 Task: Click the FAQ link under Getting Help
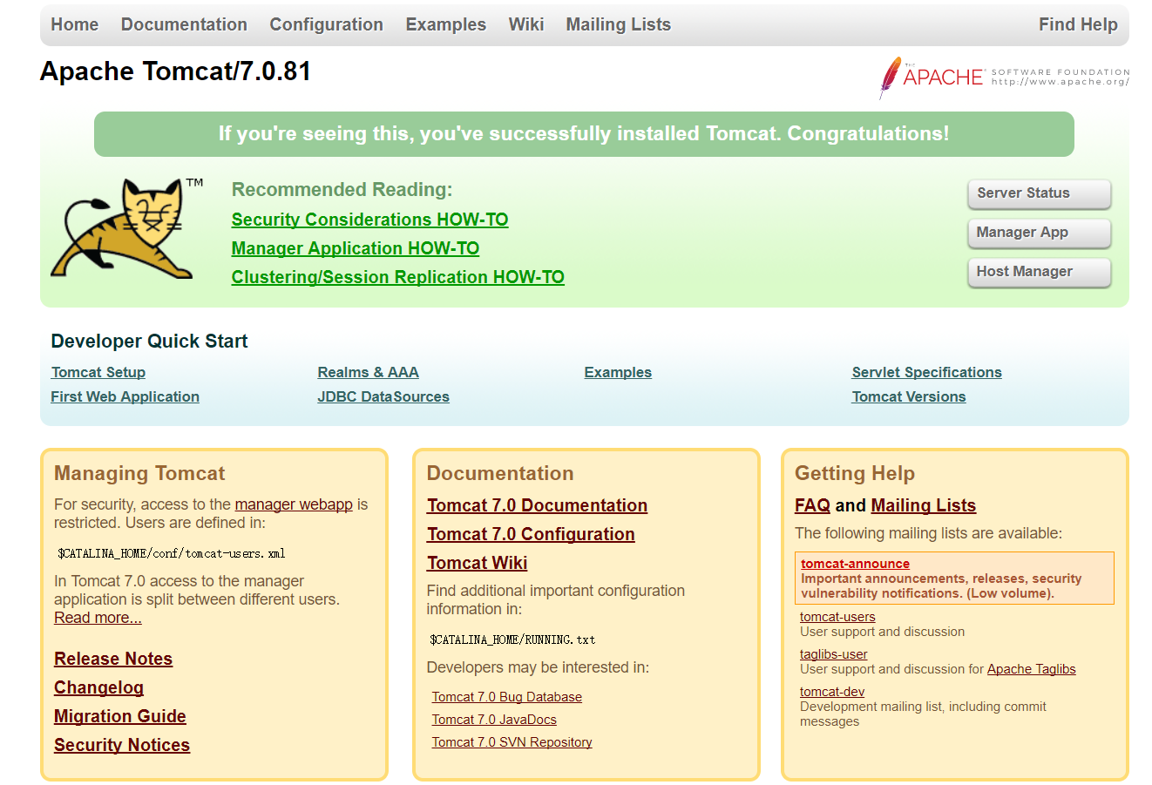(x=812, y=505)
